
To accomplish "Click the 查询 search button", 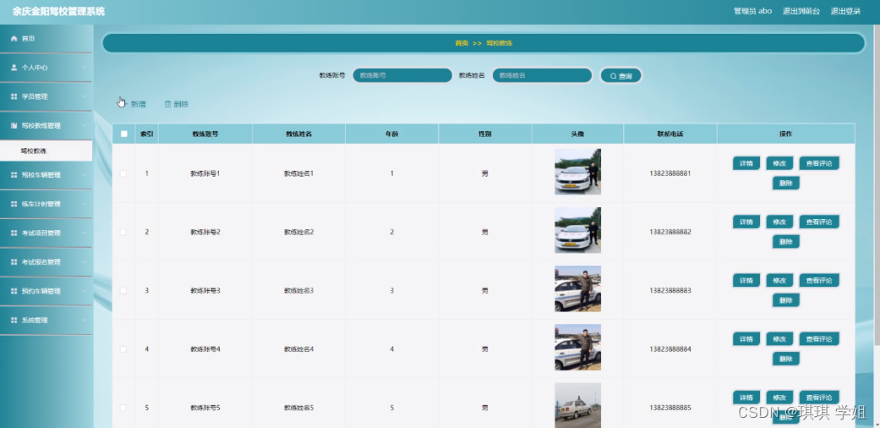I will click(x=620, y=76).
